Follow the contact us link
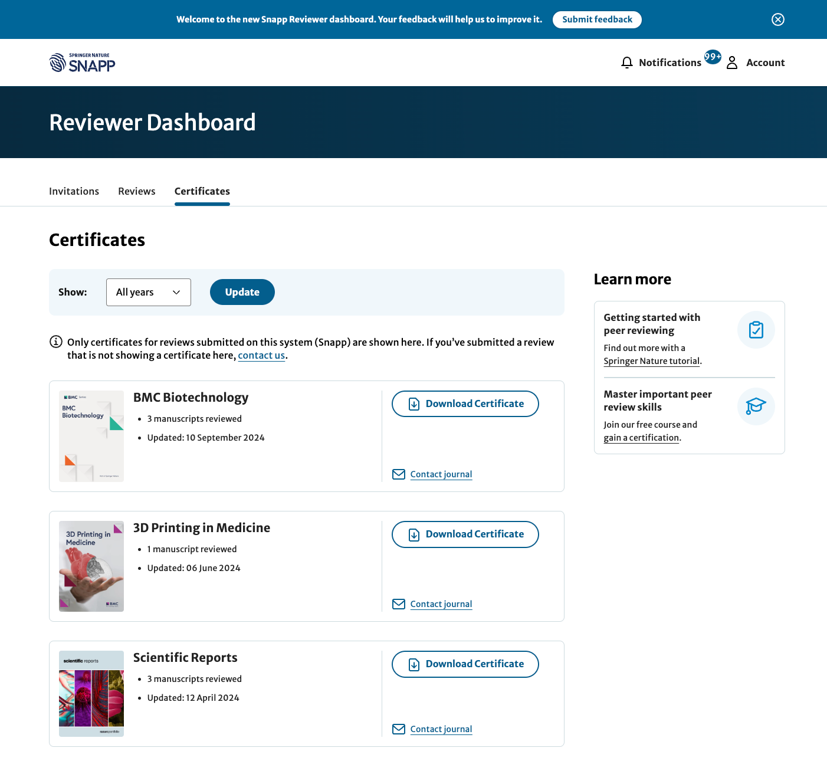 (x=261, y=355)
